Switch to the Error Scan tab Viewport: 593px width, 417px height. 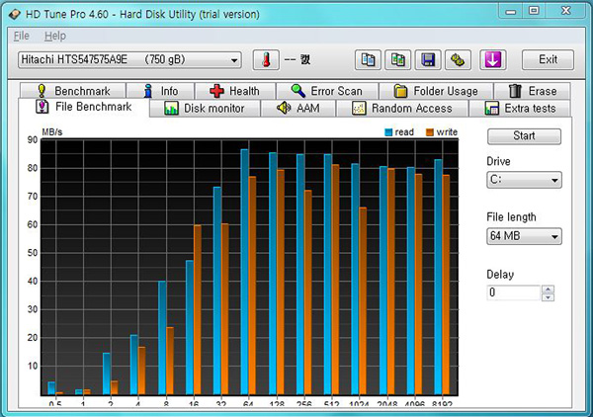click(325, 91)
